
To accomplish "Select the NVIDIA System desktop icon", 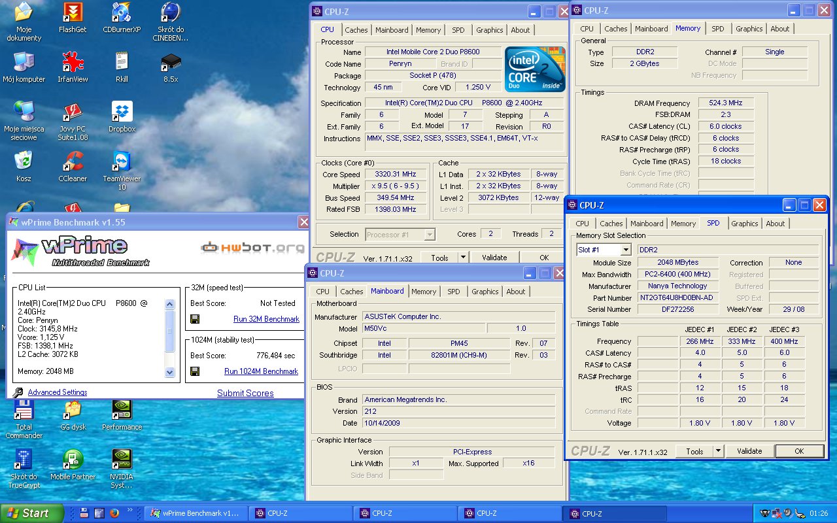I will (122, 460).
